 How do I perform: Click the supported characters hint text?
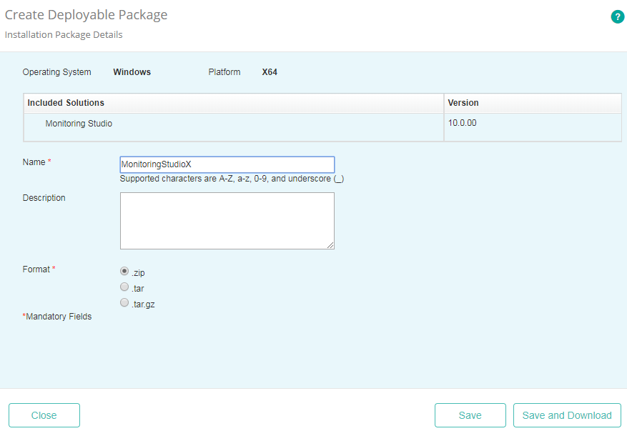click(231, 179)
